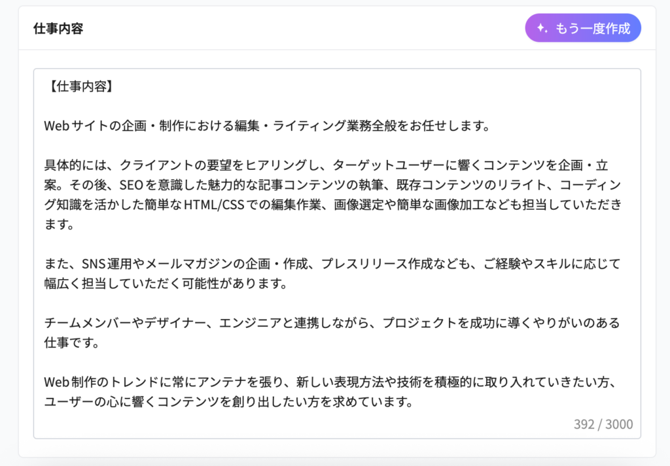The width and height of the screenshot is (670, 466).
Task: Click the line starting with Webサイトの企画・制作
Action: coord(267,125)
